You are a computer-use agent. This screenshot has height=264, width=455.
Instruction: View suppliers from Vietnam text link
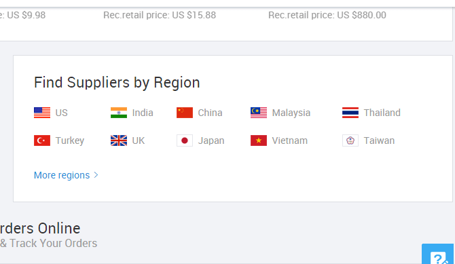coord(289,140)
